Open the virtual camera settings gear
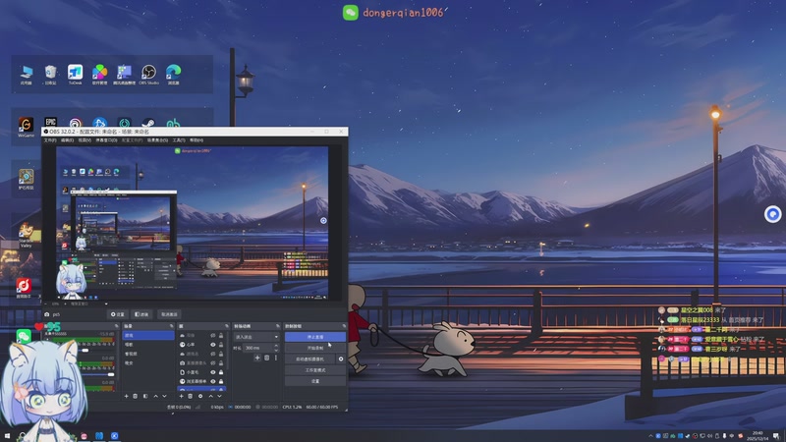The image size is (786, 442). (341, 359)
